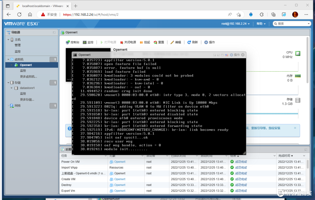Suspend the VM with 挂起
This screenshot has width=315, height=200.
click(141, 42)
